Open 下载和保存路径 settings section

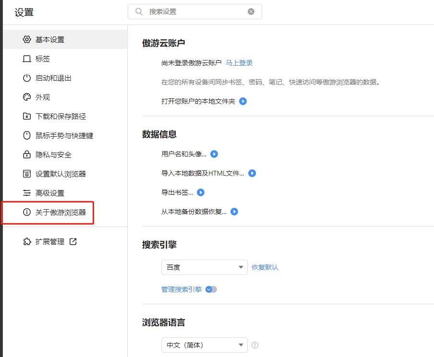pyautogui.click(x=65, y=116)
